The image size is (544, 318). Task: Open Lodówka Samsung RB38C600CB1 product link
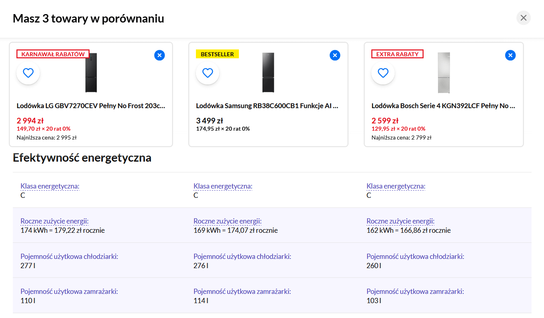[x=267, y=106]
